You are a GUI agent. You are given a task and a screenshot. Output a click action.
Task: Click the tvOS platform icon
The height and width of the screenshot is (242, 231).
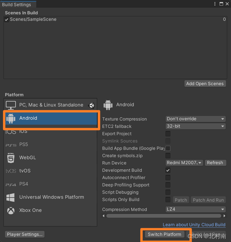coord(11,171)
